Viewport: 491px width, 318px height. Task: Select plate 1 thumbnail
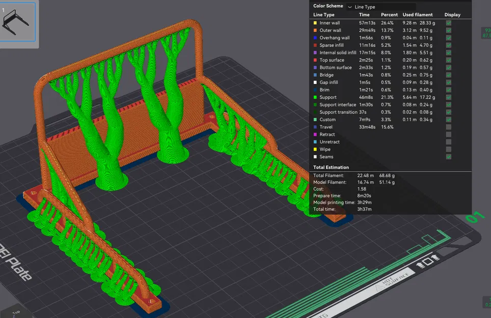[17, 22]
